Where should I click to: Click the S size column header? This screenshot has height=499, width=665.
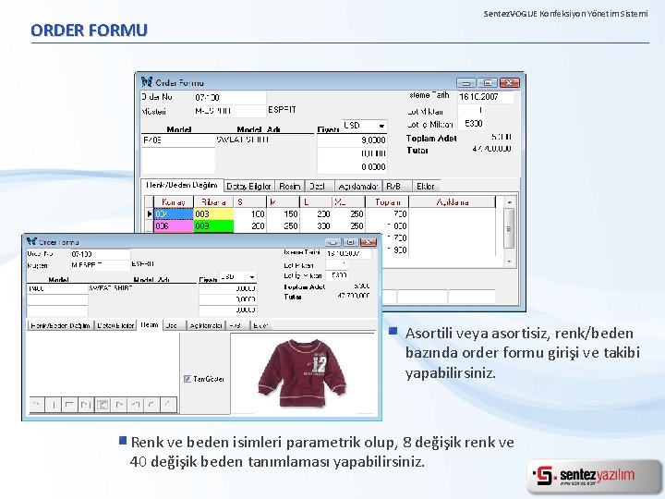[x=249, y=202]
